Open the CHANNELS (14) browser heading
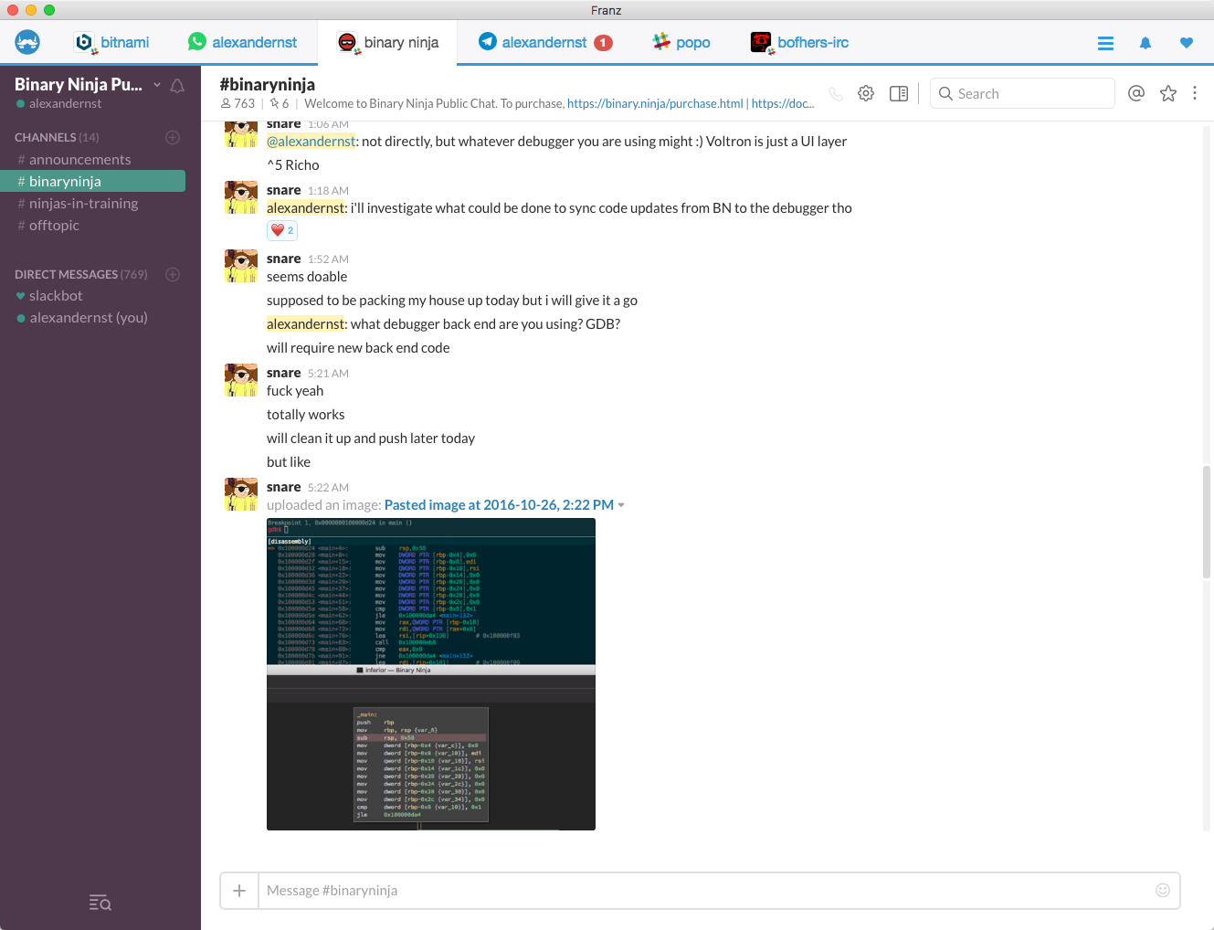 tap(57, 137)
